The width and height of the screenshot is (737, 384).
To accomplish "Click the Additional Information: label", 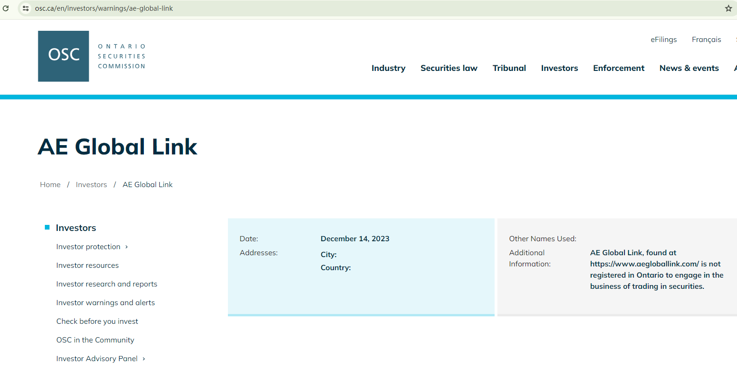I will [x=530, y=258].
